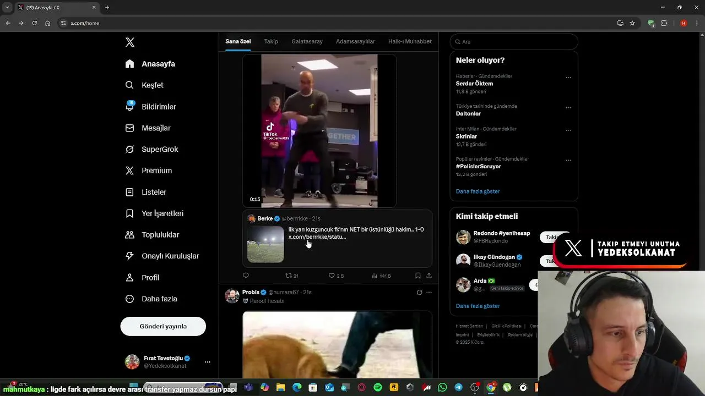
Task: Click Daha fazla göster under suggestions
Action: point(478,306)
